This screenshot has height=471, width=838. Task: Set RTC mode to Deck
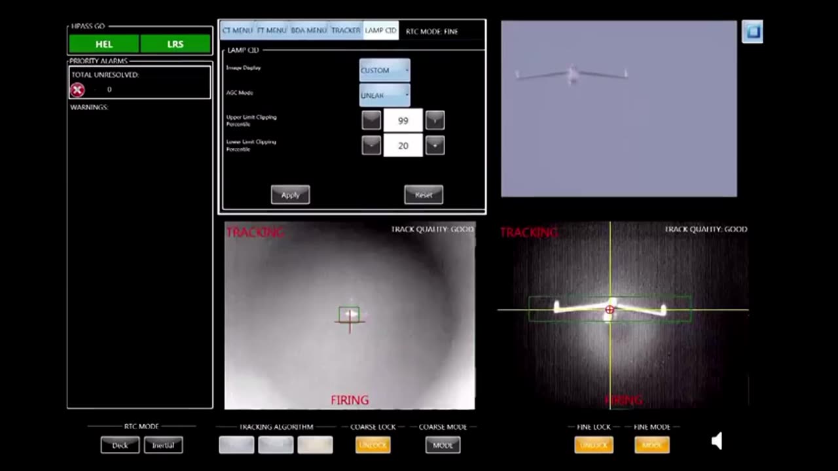[120, 445]
